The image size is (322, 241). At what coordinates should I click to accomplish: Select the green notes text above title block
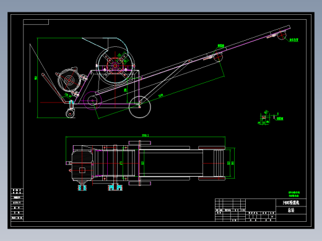294,194
